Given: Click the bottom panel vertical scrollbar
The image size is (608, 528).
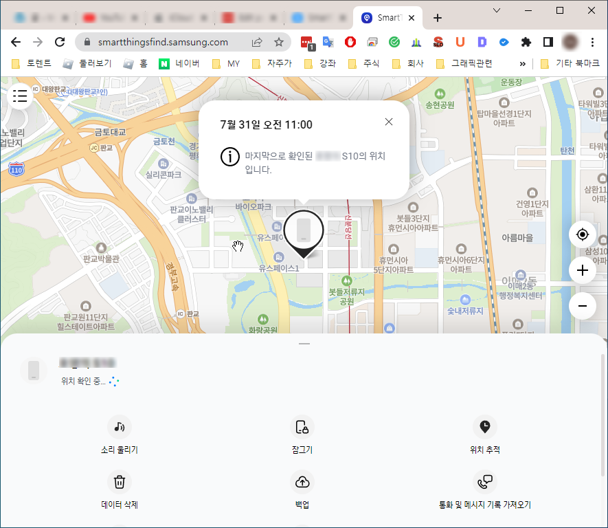Looking at the screenshot, I should (603, 415).
